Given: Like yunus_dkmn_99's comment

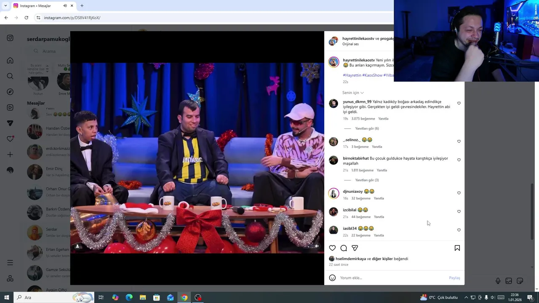Looking at the screenshot, I should pyautogui.click(x=459, y=103).
